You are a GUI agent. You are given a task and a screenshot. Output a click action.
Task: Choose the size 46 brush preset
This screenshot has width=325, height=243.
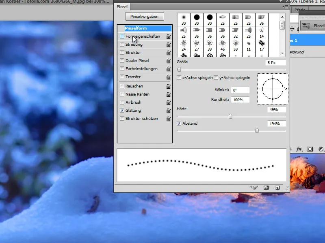pyautogui.click(x=223, y=45)
